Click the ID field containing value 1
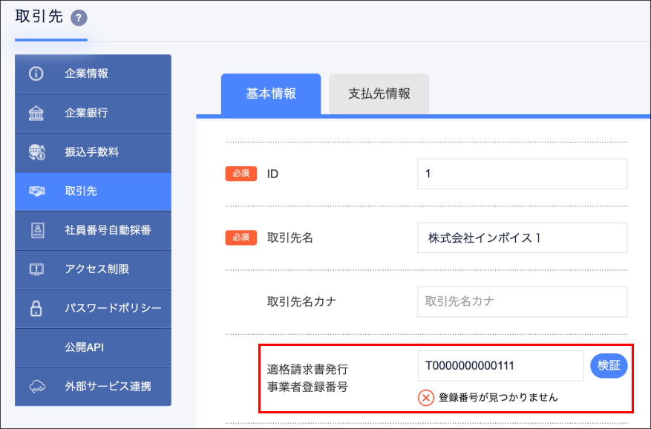Screen dimensions: 651x429 (x=522, y=173)
